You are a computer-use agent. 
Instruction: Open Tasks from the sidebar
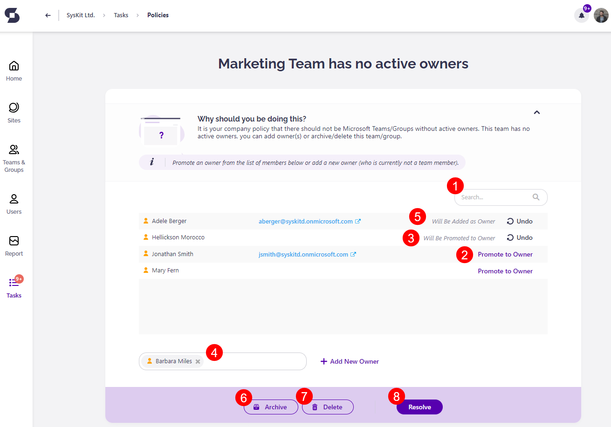14,288
